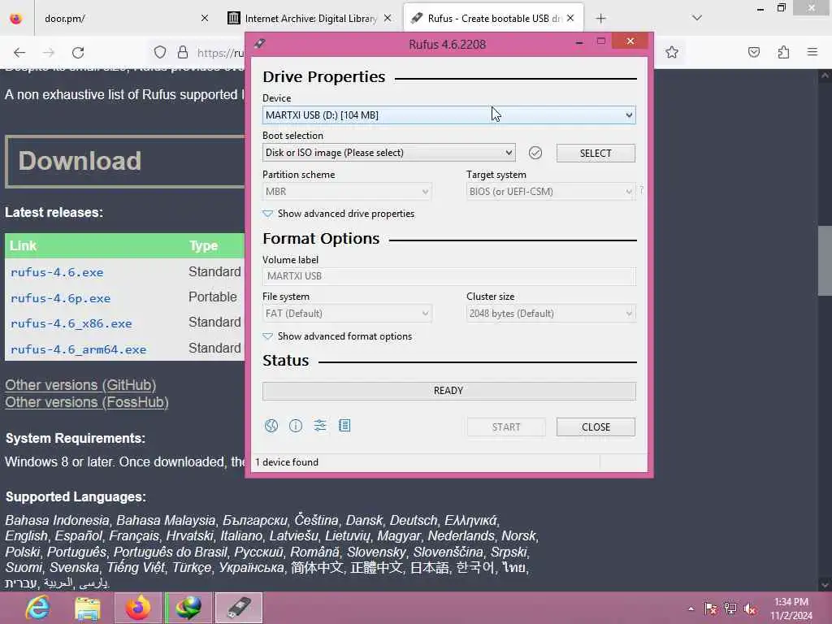Click the checksum checkmark icon beside SELECT

coord(535,153)
